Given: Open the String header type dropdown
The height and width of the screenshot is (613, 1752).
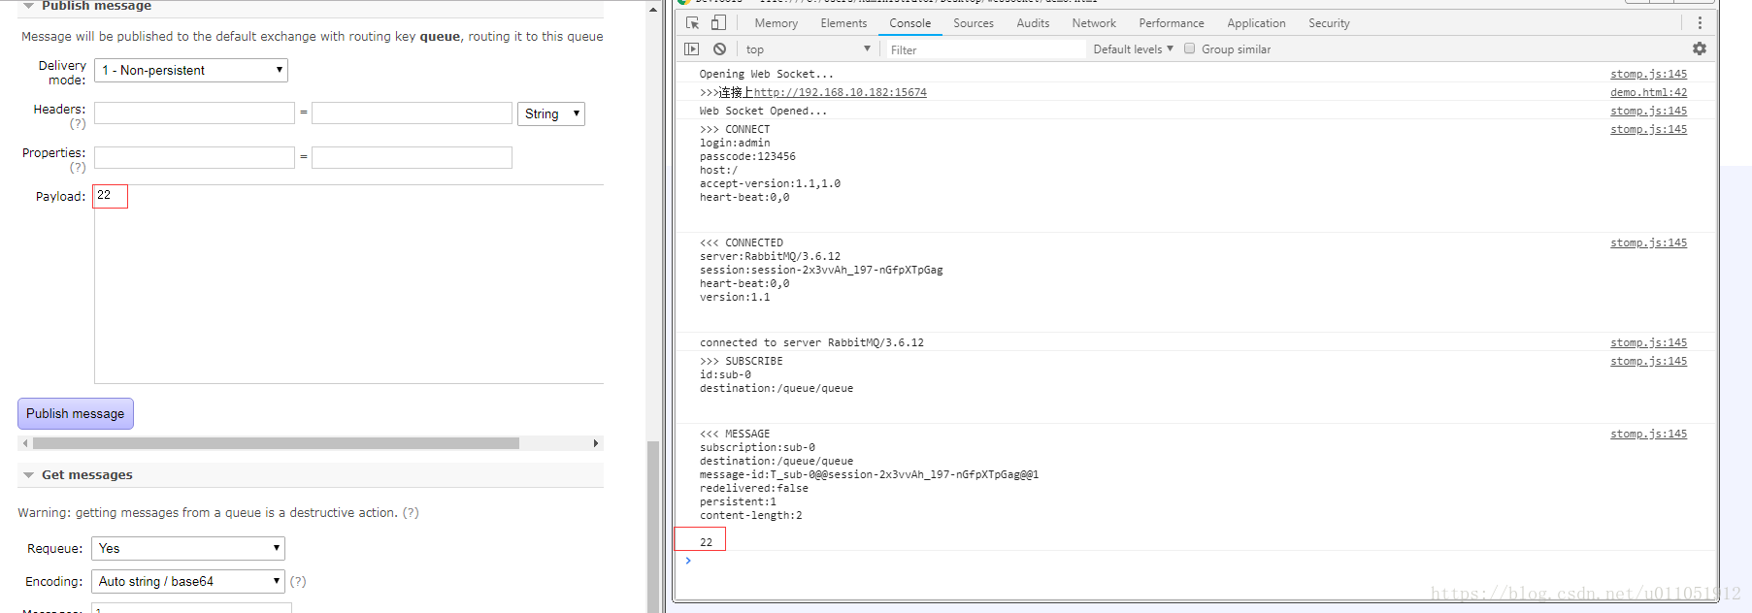Looking at the screenshot, I should point(551,113).
